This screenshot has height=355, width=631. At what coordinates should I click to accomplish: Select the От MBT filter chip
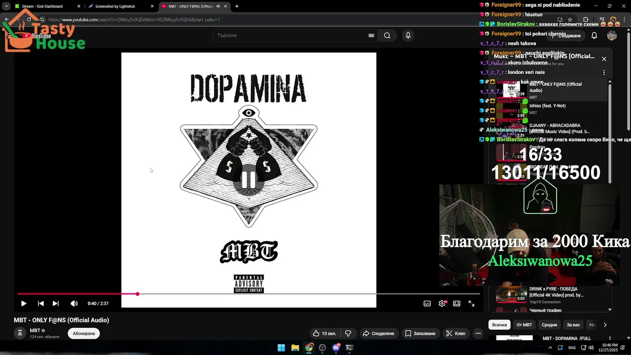click(524, 325)
